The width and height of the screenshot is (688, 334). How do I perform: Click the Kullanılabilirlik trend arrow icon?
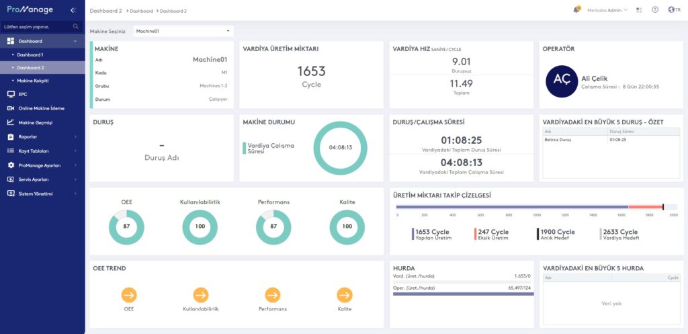point(201,294)
